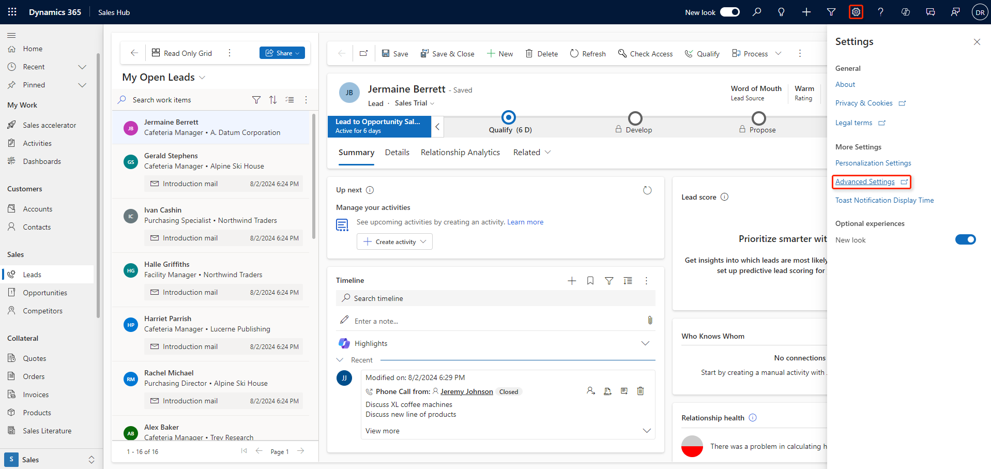Image resolution: width=991 pixels, height=469 pixels.
Task: Delete the phone call timeline entry
Action: point(641,391)
